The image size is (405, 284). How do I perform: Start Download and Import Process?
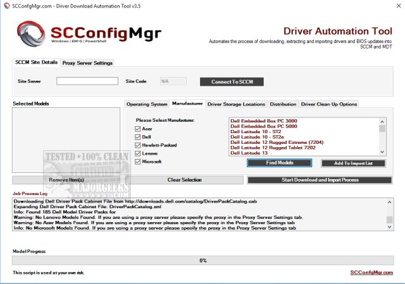320,180
